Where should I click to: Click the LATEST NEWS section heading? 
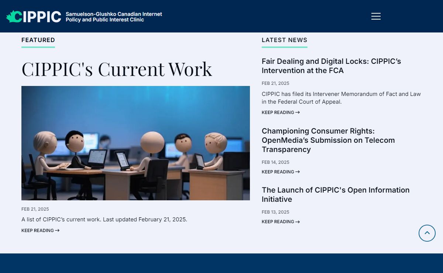(x=284, y=40)
